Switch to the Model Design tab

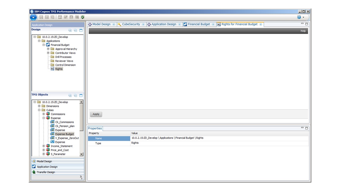click(101, 24)
